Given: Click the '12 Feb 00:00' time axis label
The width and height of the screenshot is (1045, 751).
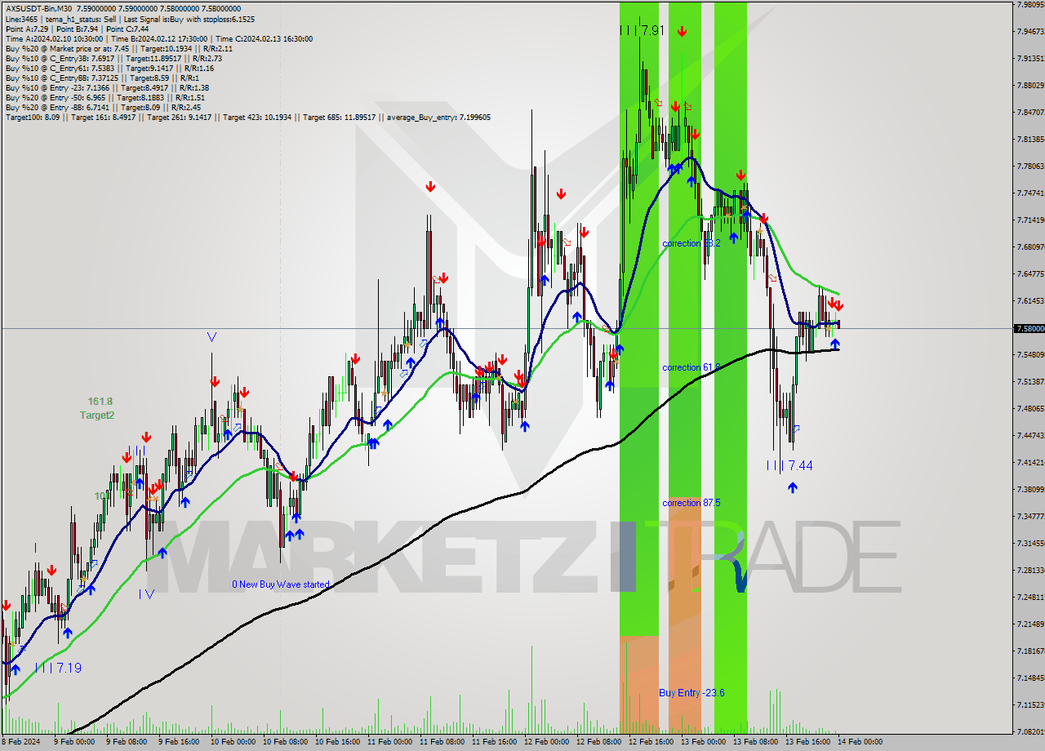Looking at the screenshot, I should coord(546,742).
